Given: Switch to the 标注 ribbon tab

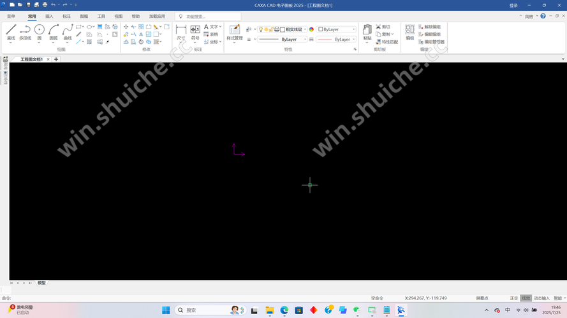Looking at the screenshot, I should pos(66,17).
